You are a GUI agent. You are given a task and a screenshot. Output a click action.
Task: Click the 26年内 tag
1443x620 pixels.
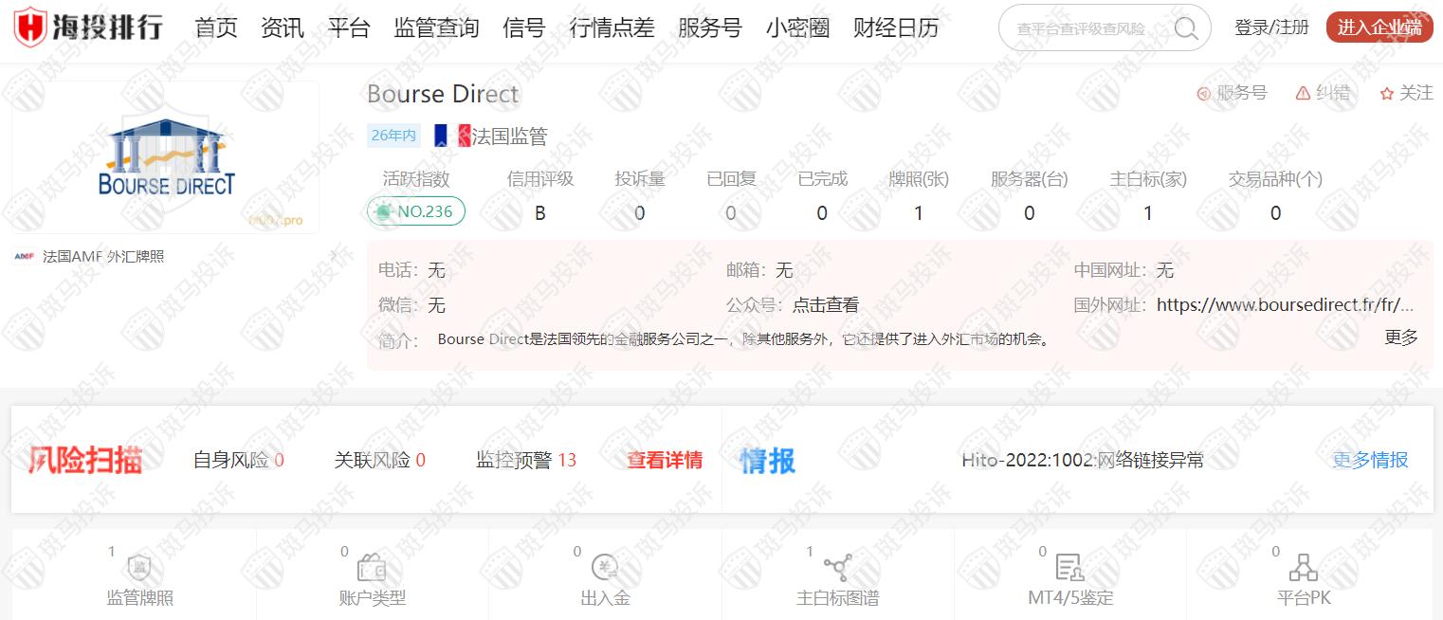click(393, 136)
